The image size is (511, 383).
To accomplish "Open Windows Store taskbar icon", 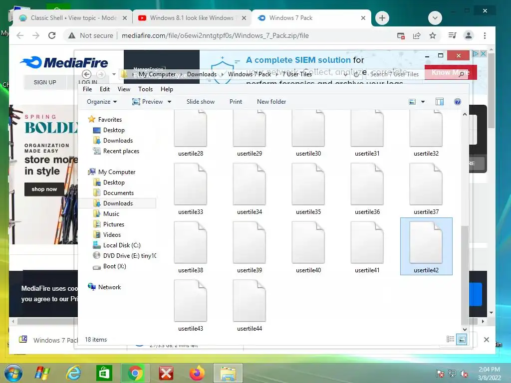I will 104,373.
